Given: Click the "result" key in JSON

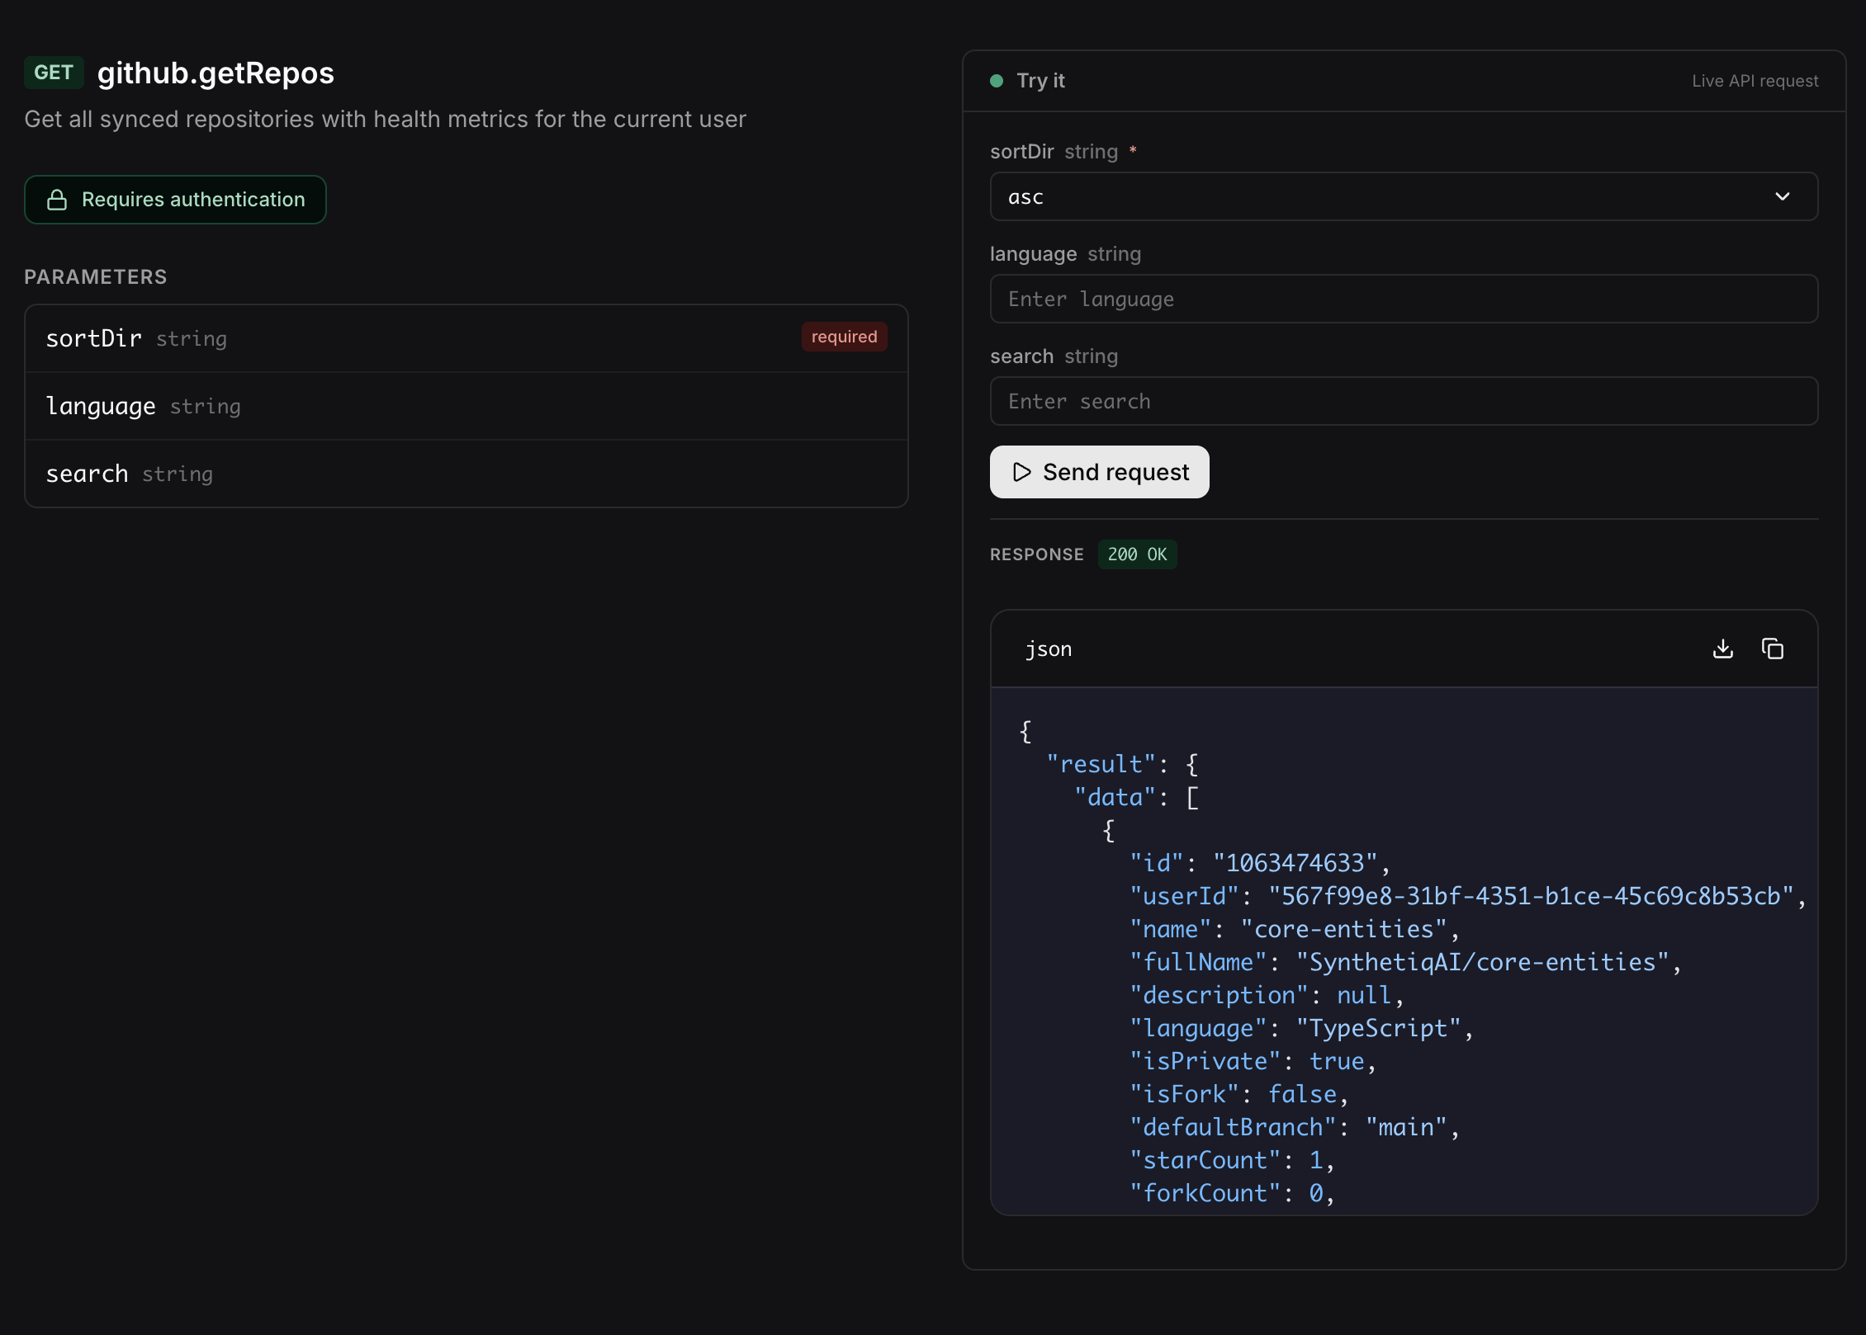Looking at the screenshot, I should 1101,764.
